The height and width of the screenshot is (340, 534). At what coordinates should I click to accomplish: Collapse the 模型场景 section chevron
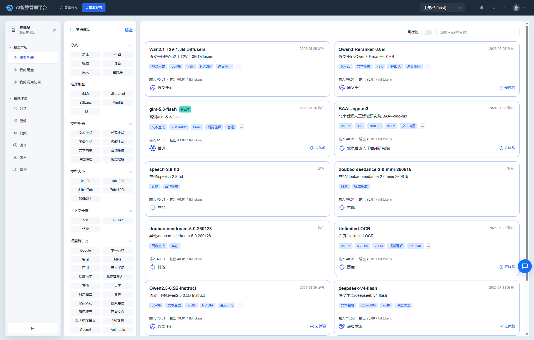coord(130,124)
